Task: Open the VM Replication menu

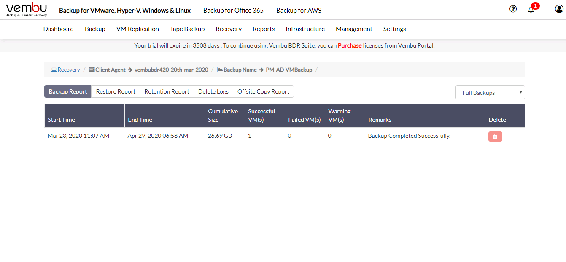Action: 137,29
